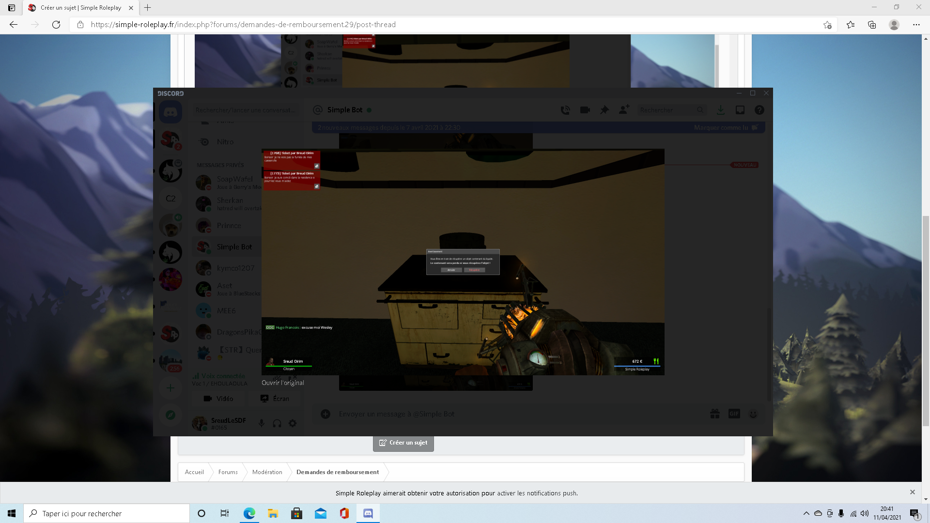The width and height of the screenshot is (930, 523).
Task: Open Edge profile avatar
Action: pos(894,25)
